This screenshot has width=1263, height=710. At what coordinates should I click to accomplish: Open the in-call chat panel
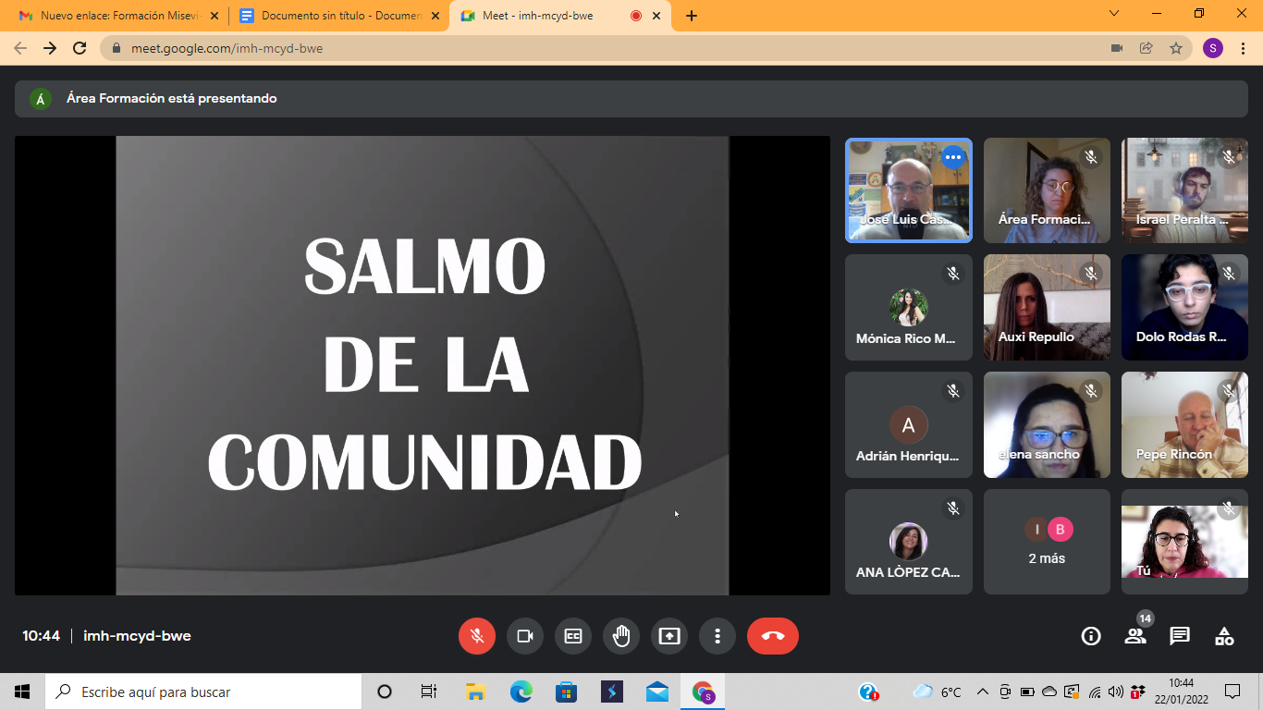[1180, 636]
